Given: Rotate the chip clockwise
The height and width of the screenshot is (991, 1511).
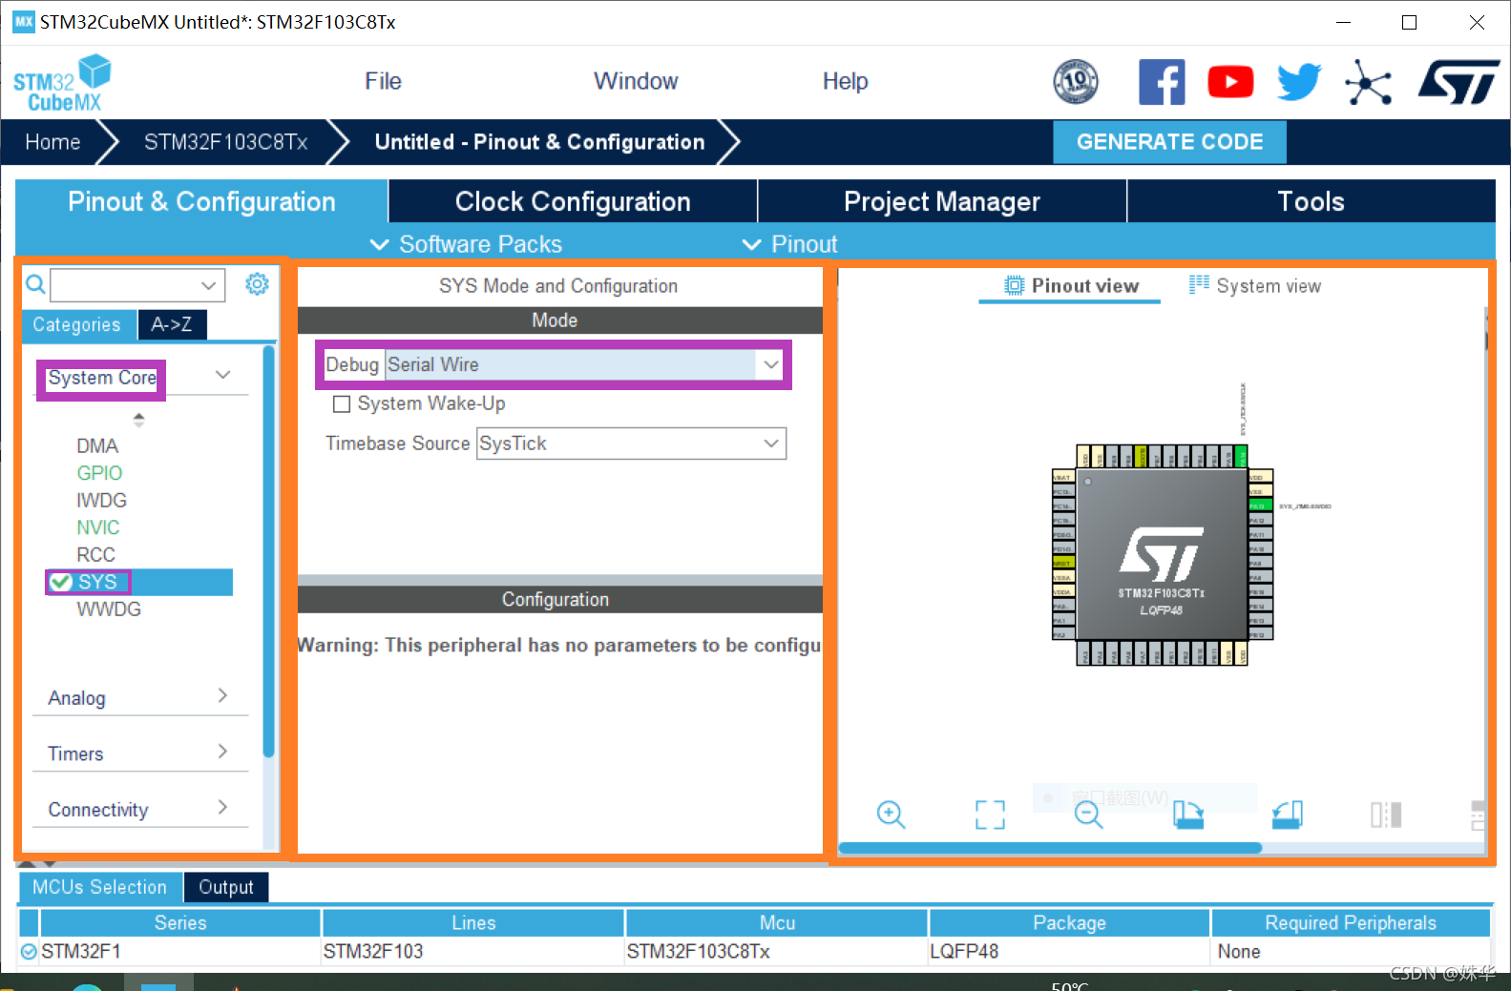Looking at the screenshot, I should pos(1187,815).
